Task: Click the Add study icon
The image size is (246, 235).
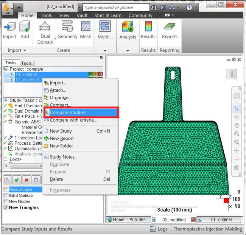Action: pyautogui.click(x=25, y=26)
